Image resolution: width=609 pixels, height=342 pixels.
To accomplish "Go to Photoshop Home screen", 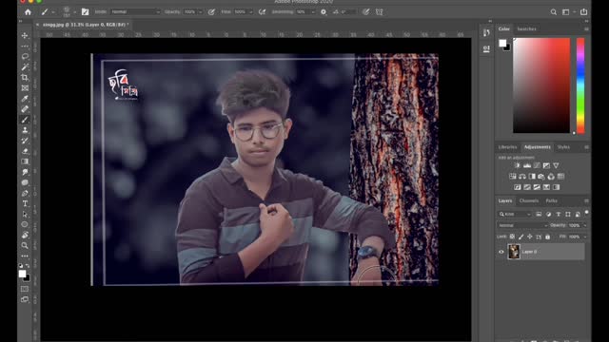I will click(28, 12).
